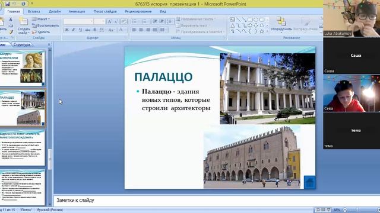Open the Упорядочить arrange menu
380x213 pixels.
(281, 25)
